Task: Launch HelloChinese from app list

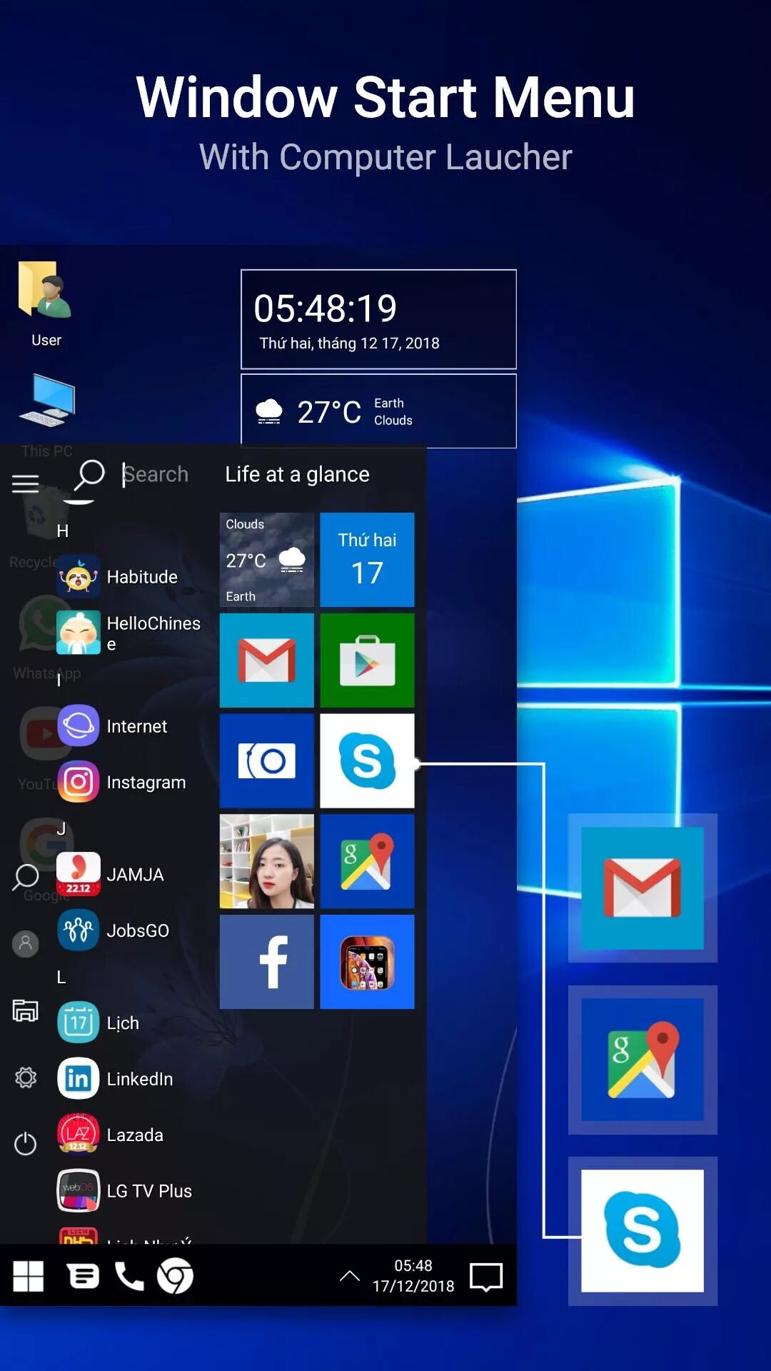Action: point(128,633)
